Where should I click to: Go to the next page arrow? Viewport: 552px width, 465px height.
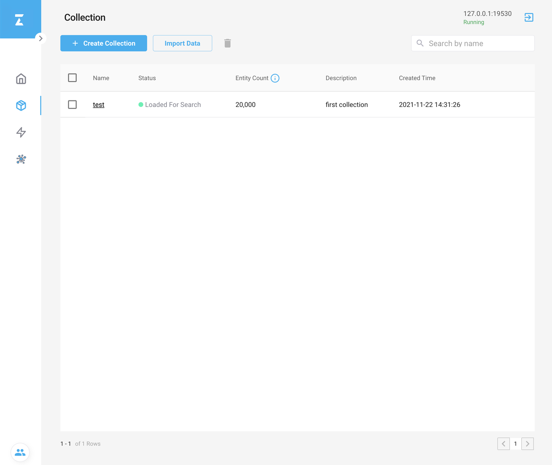click(x=527, y=443)
